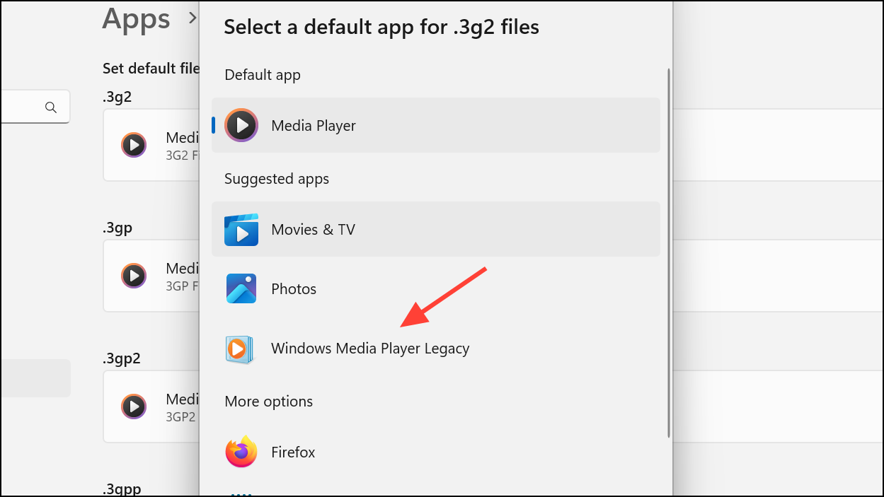Click the highlighted sidebar item on the left

tap(35, 378)
